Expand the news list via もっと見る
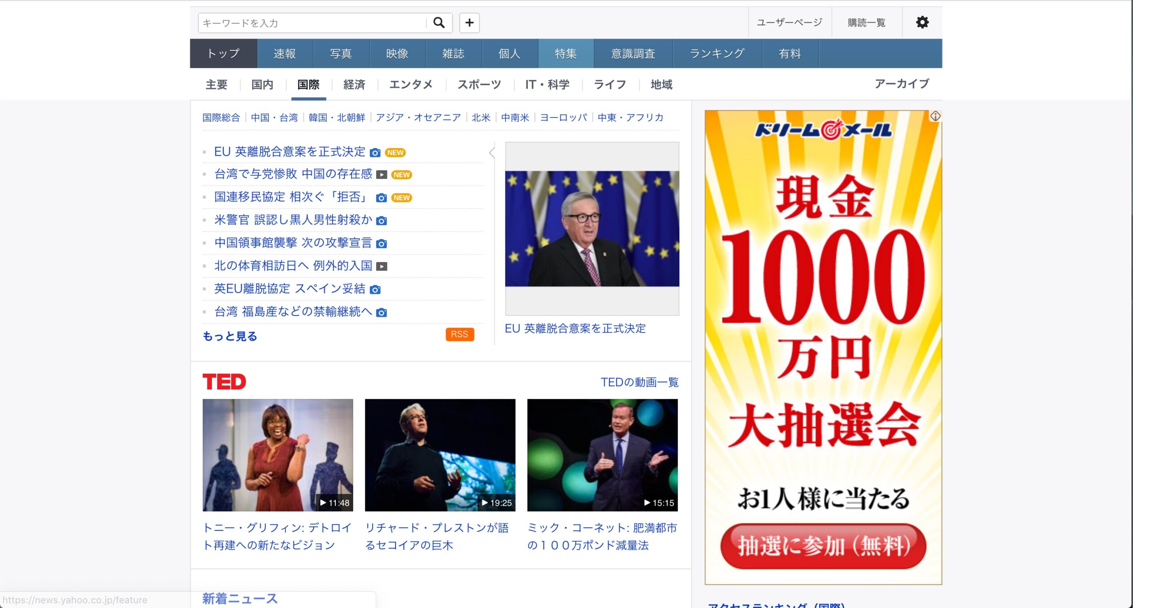 230,336
